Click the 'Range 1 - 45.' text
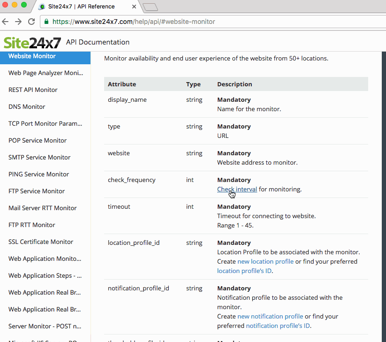The height and width of the screenshot is (342, 386). (235, 226)
